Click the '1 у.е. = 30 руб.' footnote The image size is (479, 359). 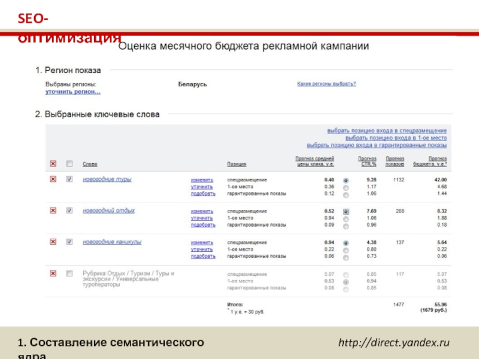[246, 312]
